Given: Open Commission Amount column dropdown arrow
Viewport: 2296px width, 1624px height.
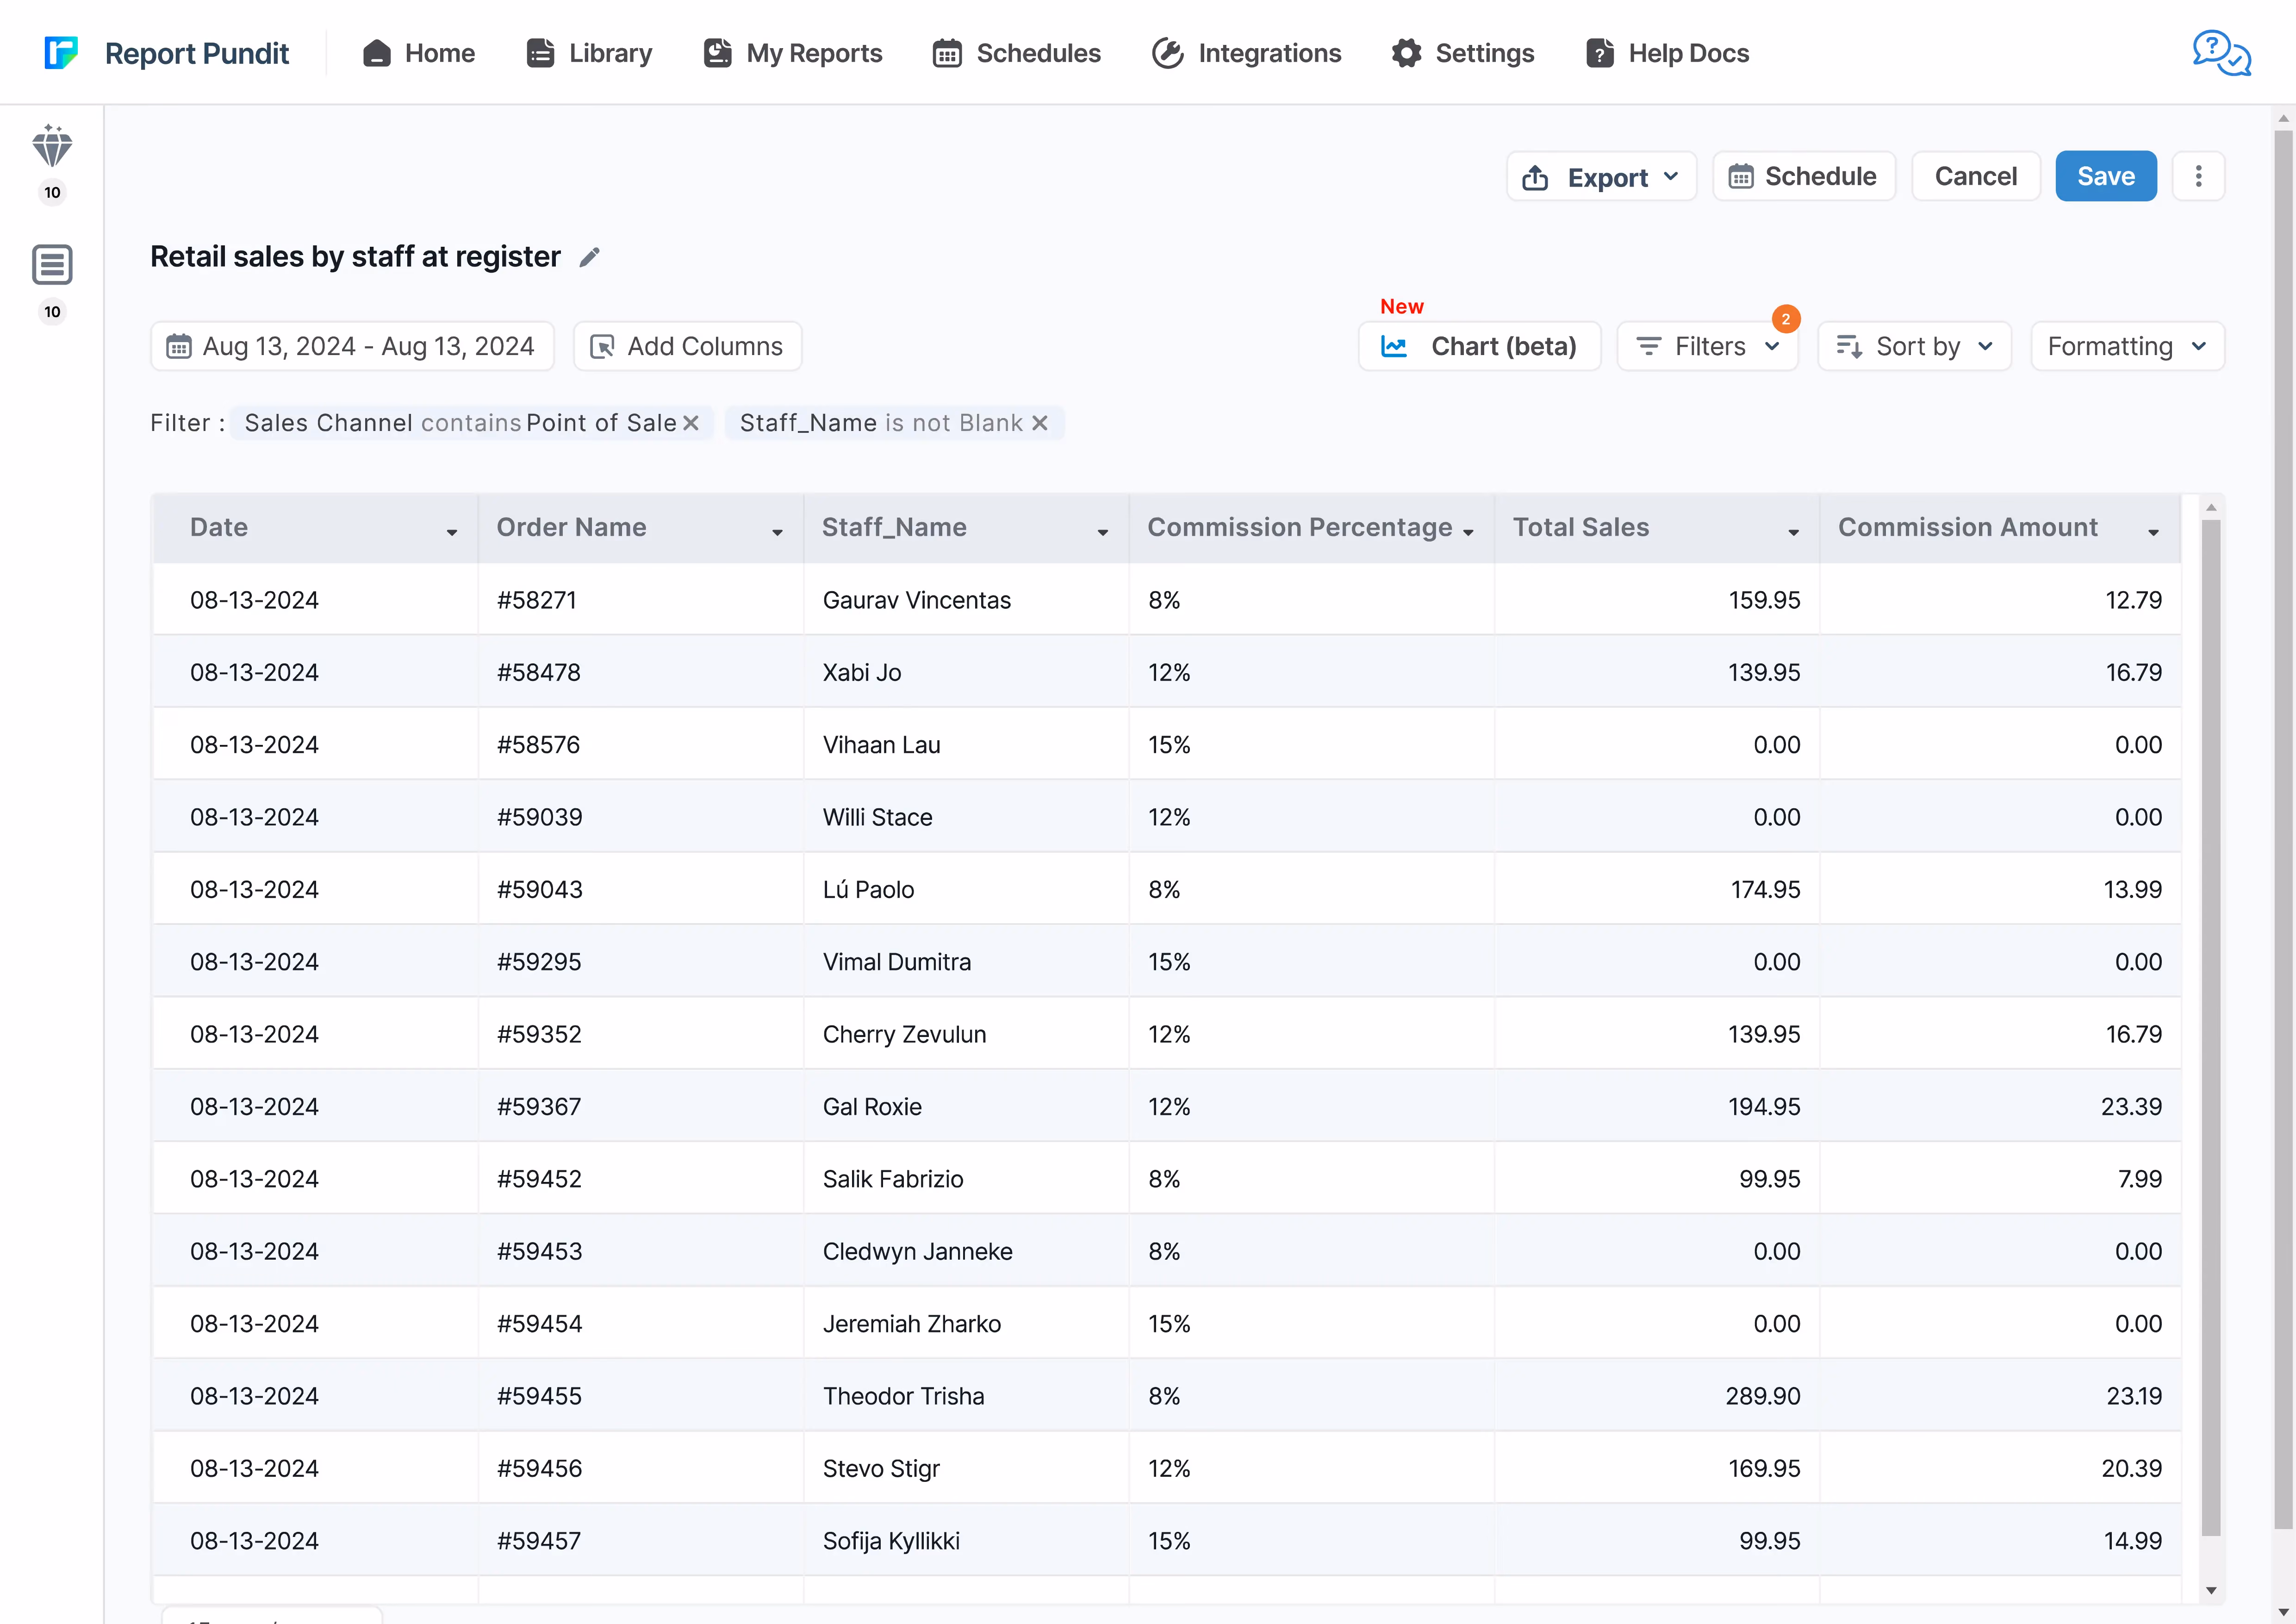Looking at the screenshot, I should pos(2153,532).
